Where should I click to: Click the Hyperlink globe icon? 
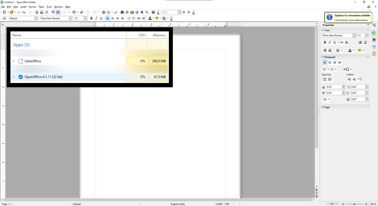(x=104, y=12)
